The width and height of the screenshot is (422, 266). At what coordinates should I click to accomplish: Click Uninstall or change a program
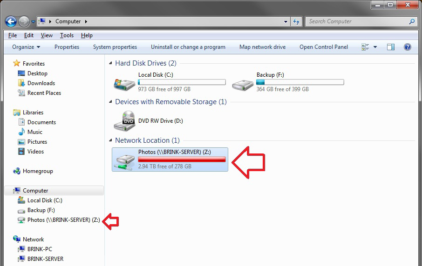tap(188, 47)
